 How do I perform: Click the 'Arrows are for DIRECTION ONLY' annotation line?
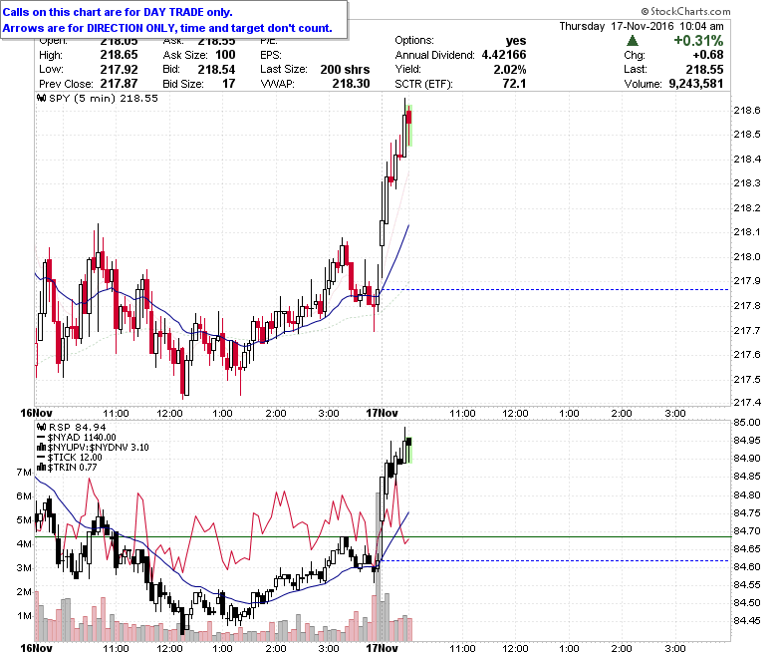click(x=167, y=28)
